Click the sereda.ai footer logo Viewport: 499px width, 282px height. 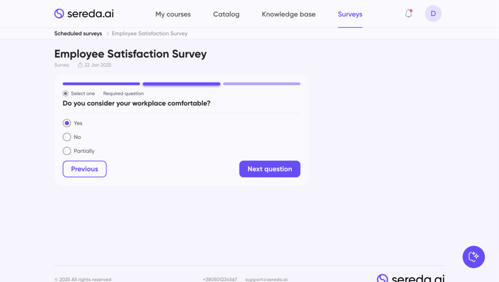410,279
